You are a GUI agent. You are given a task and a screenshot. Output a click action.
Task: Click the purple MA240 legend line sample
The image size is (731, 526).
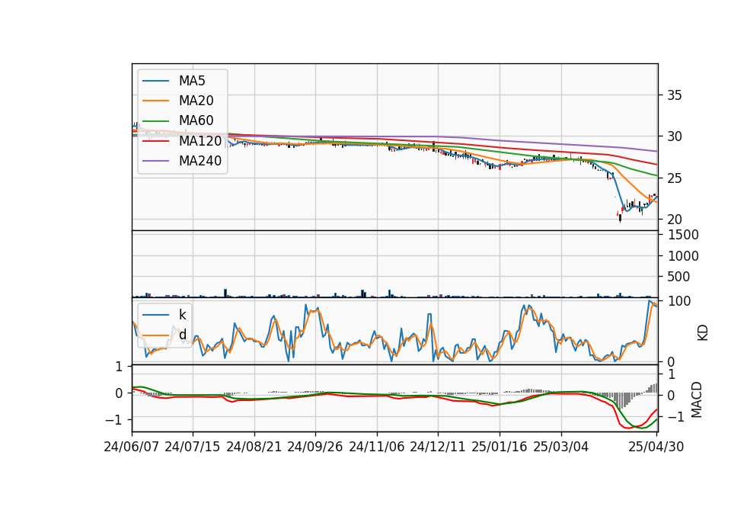155,161
